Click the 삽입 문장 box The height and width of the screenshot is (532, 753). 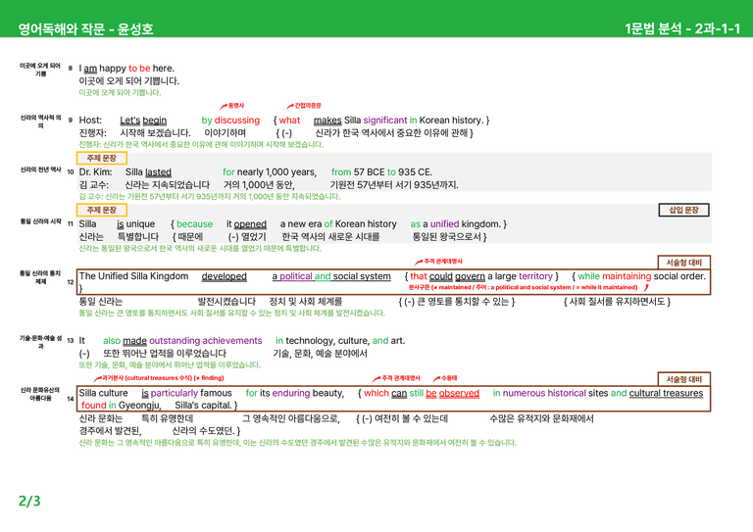(x=683, y=210)
